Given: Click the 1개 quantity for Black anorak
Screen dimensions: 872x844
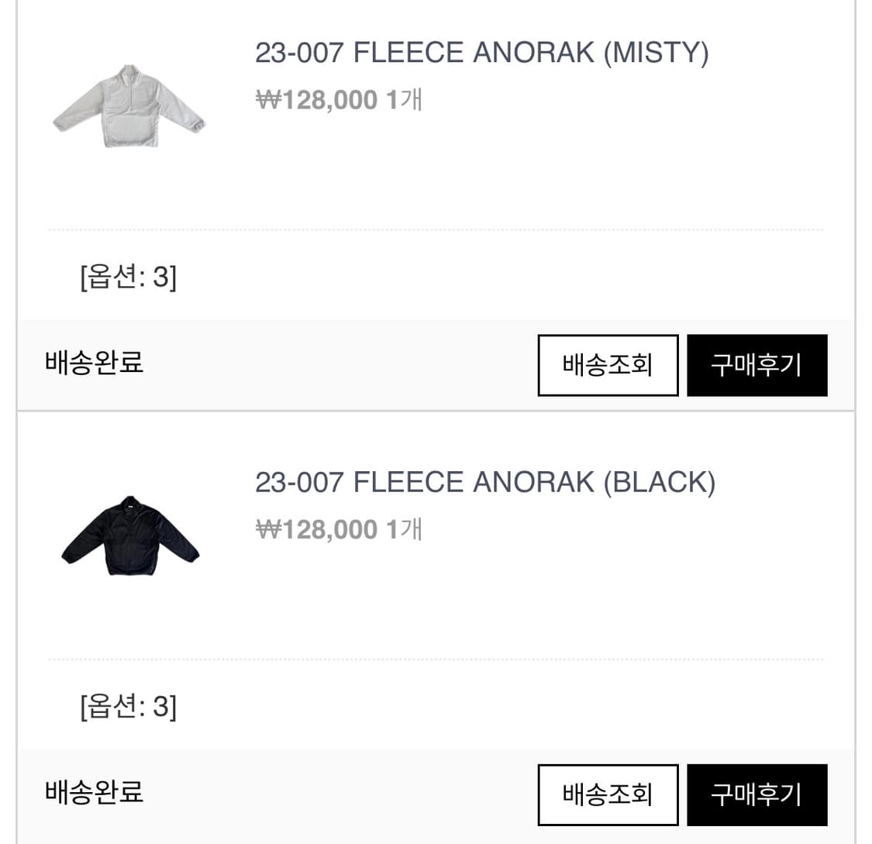Looking at the screenshot, I should coord(404,529).
